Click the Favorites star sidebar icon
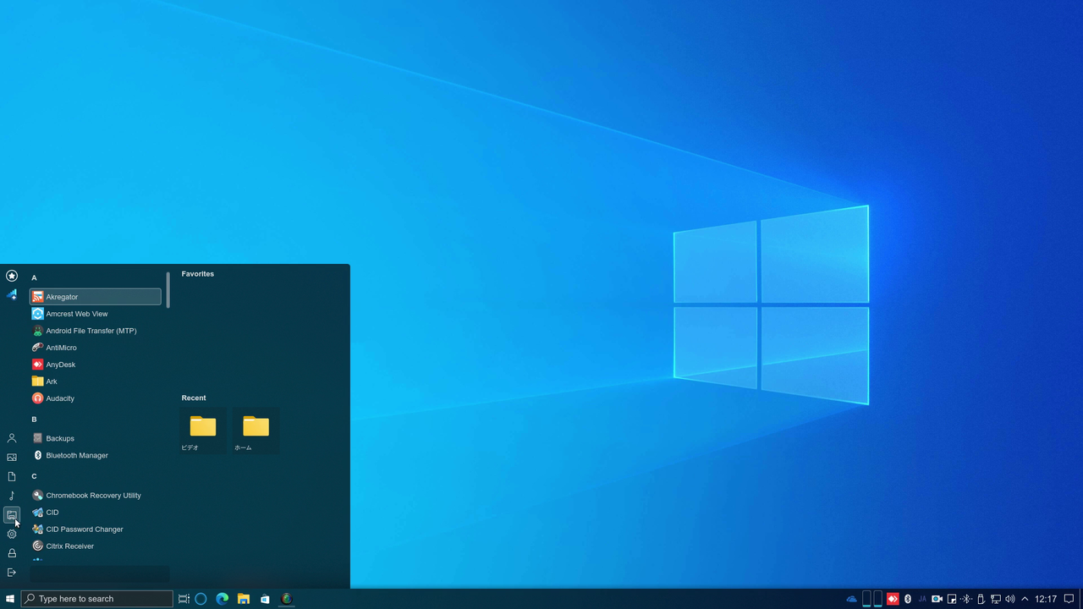This screenshot has width=1083, height=609. click(12, 276)
